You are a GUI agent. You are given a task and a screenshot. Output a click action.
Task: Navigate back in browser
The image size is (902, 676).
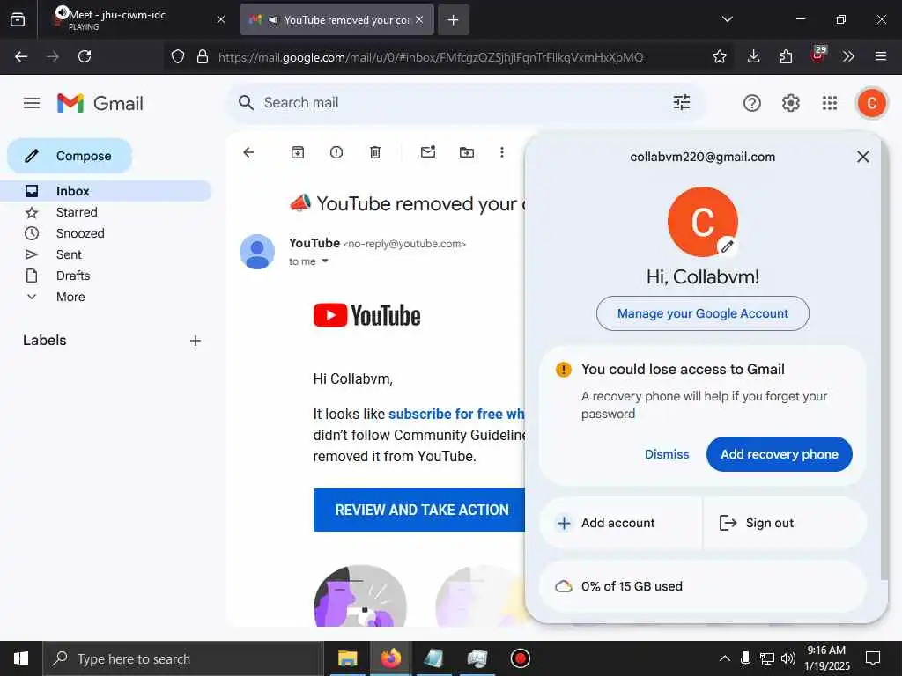(x=21, y=56)
